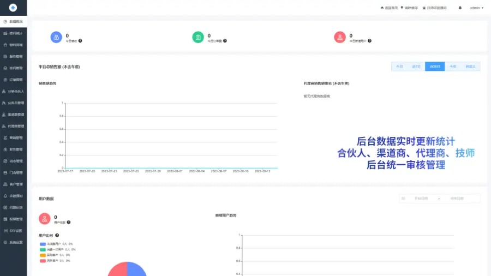491x276 pixels.
Task: Open 系统设置 in the sidebar
Action: coord(15,242)
